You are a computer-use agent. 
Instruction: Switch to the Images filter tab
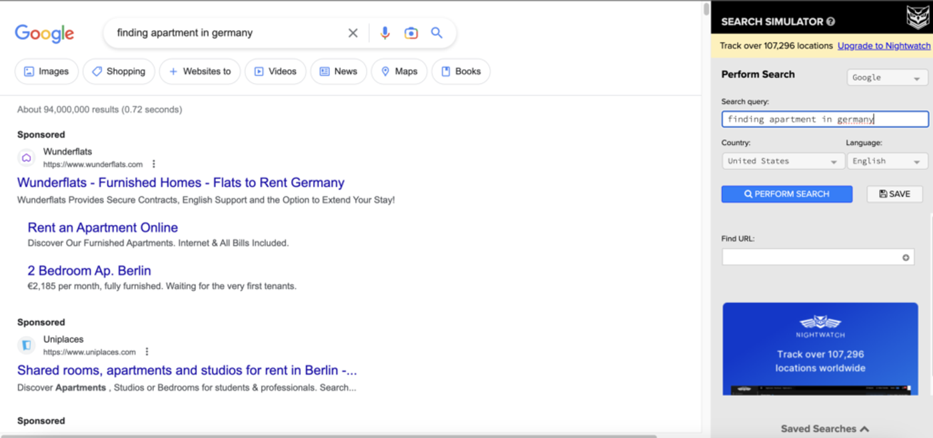46,71
